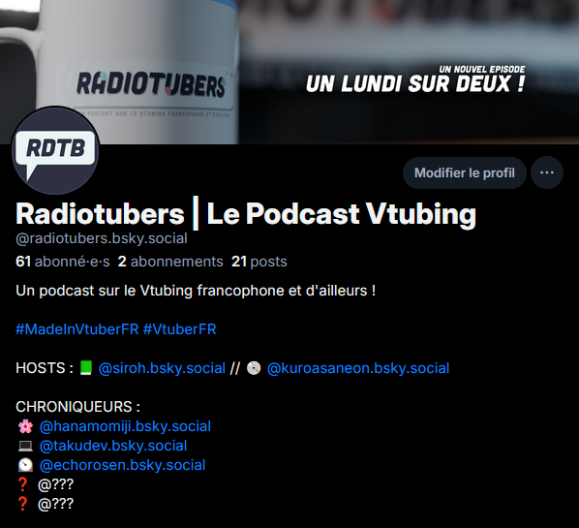Viewport: 579px width, 528px height.
Task: Visit the @kuroasaneon.bsky.social host profile
Action: [358, 368]
